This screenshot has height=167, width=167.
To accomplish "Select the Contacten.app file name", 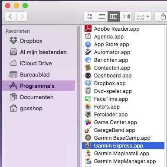I will tap(112, 68).
